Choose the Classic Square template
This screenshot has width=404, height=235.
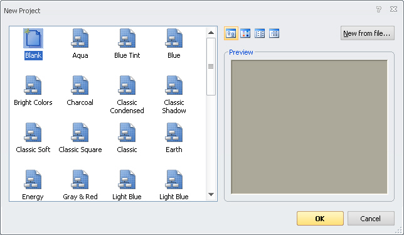(80, 138)
